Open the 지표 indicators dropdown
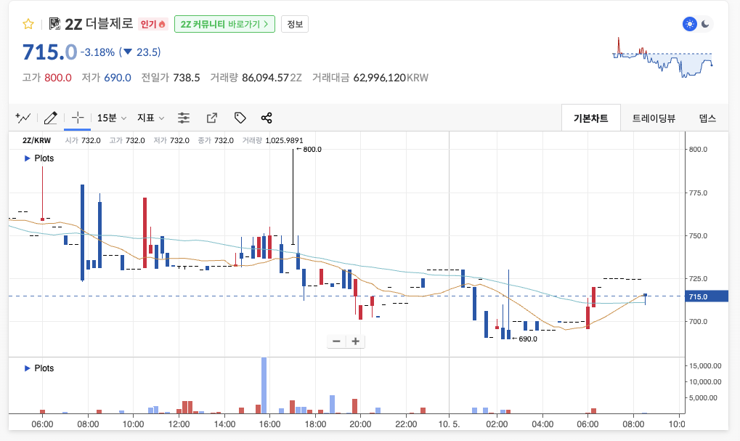This screenshot has width=740, height=441. click(151, 118)
